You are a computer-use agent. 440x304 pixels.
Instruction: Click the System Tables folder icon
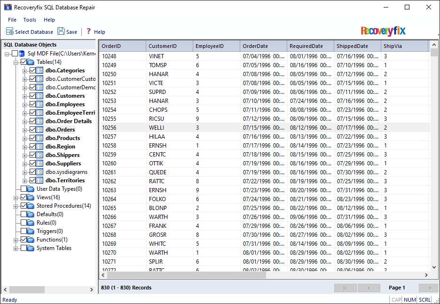[31, 248]
